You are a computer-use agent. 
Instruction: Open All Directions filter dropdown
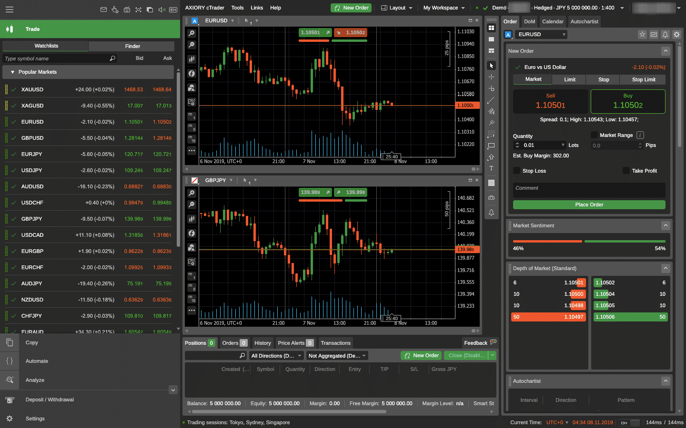[x=277, y=356]
